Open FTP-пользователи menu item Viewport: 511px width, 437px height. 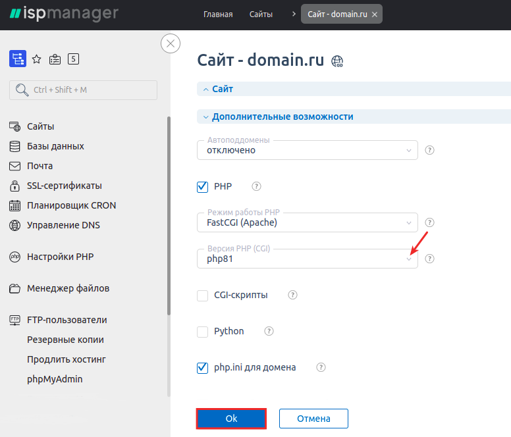[67, 320]
